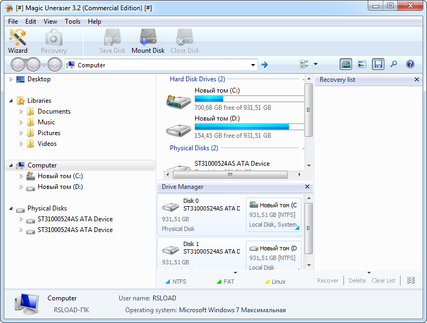427x323 pixels.
Task: Select the D: drive icon in Hard Disk Drives
Action: [178, 130]
